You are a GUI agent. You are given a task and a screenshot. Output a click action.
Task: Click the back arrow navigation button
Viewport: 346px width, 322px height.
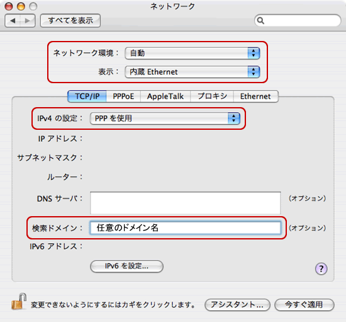(x=13, y=21)
